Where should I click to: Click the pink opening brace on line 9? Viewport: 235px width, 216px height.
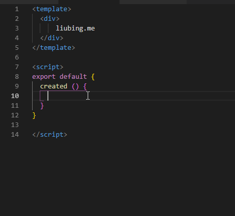tap(85, 86)
